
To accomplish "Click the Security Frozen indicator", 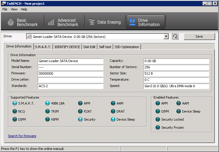I will (x=158, y=128).
